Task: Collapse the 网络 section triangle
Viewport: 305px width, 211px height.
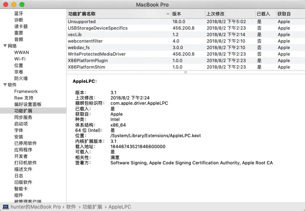Action: [x=5, y=46]
